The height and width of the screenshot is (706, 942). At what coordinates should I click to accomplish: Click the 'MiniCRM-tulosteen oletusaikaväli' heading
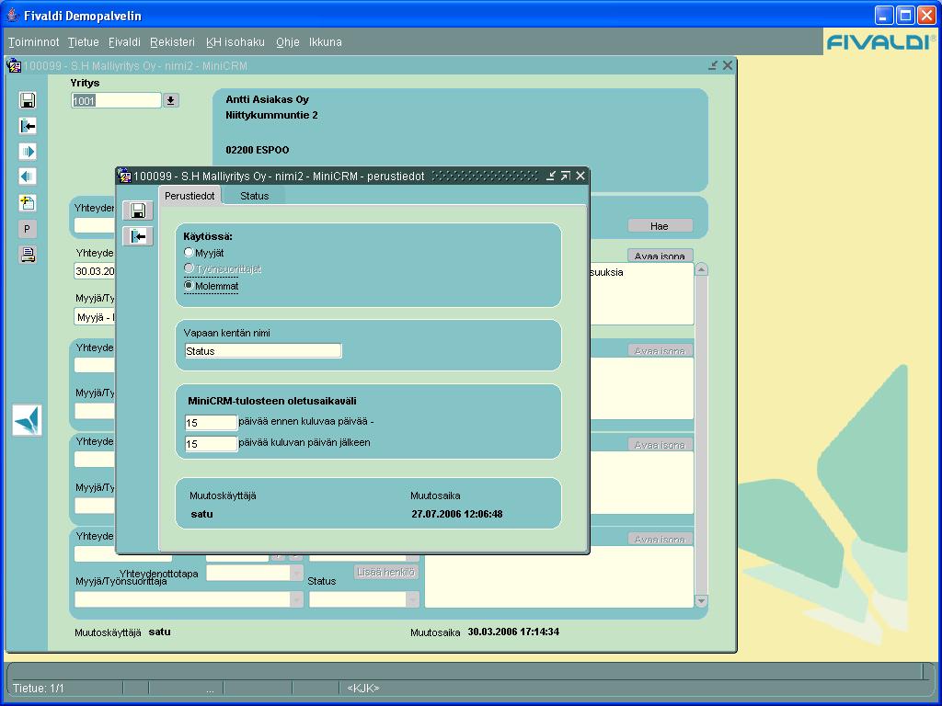click(x=272, y=401)
